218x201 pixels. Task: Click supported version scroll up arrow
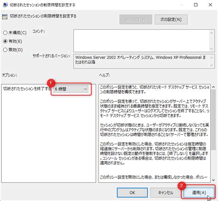click(x=212, y=58)
